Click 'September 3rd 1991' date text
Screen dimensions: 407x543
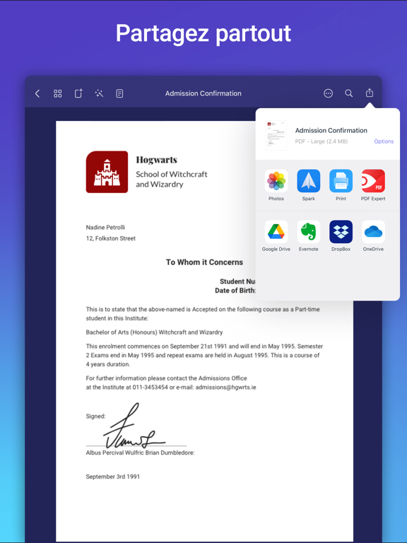(113, 477)
